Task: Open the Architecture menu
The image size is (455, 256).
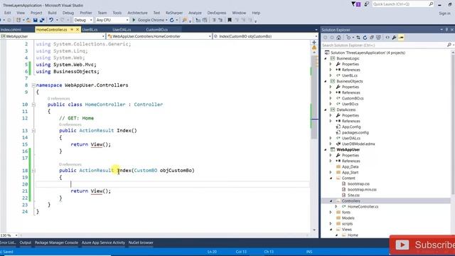Action: (137, 13)
